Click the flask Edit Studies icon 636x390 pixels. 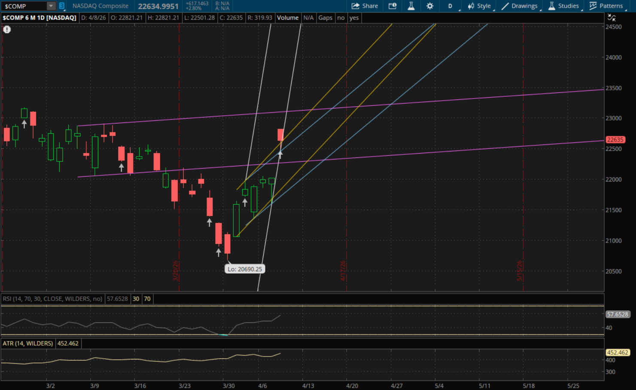point(411,6)
